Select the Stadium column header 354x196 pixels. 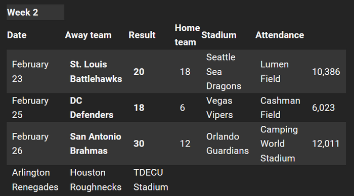[219, 35]
